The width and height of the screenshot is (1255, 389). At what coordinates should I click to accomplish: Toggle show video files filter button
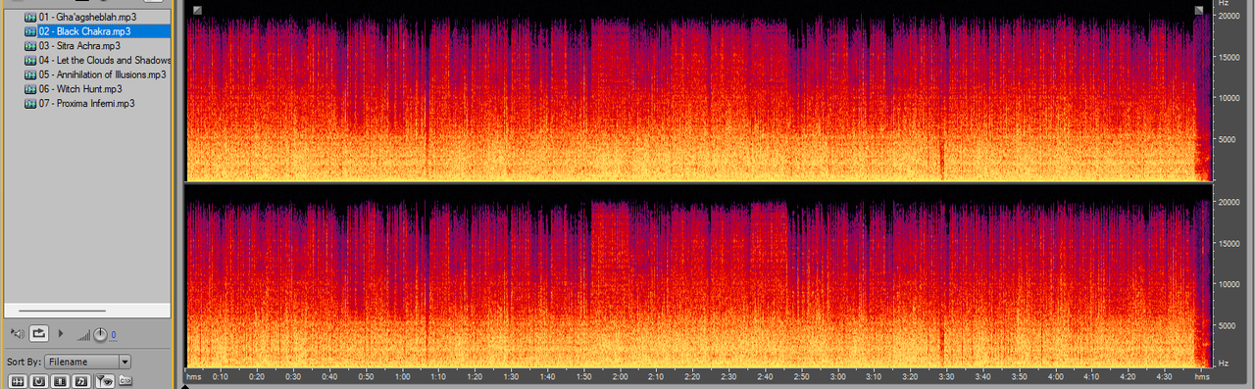60,380
